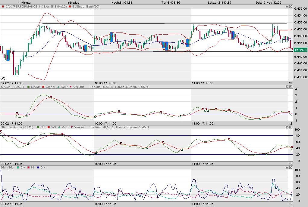Click the 6.436,00 price axis label

point(300,77)
